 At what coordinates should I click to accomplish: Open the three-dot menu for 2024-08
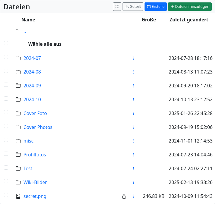(133, 72)
